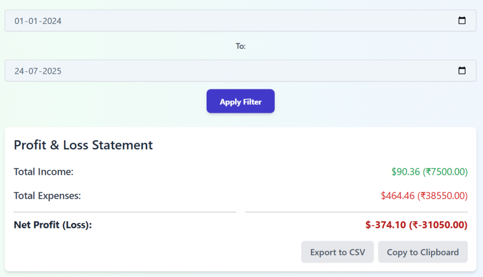The height and width of the screenshot is (277, 483).
Task: Select day '24' in end date field
Action: [19, 71]
